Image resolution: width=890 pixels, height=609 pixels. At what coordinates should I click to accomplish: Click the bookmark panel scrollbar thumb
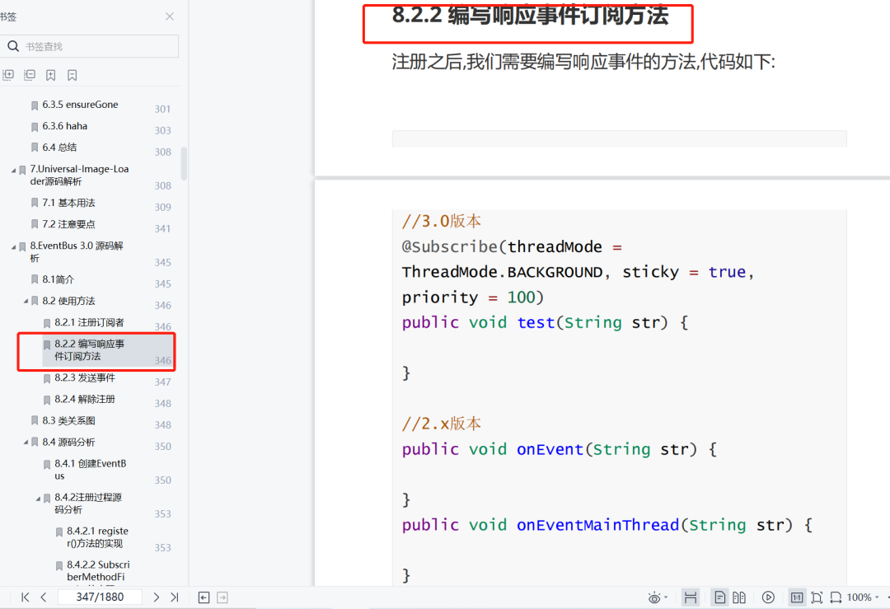pos(183,163)
